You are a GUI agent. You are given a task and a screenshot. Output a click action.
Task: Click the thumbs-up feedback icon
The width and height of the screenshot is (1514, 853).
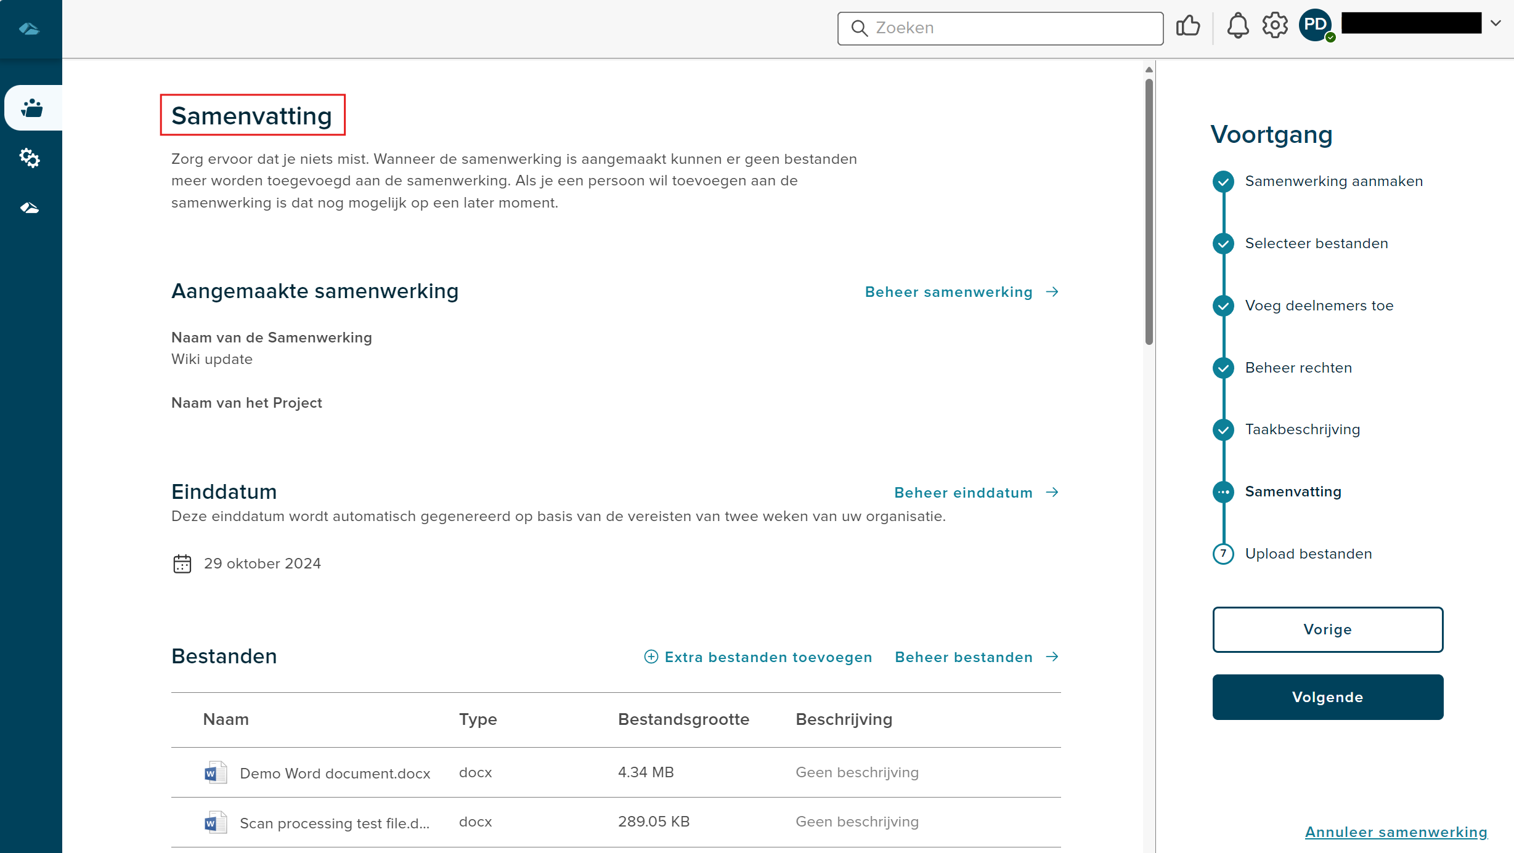[x=1188, y=26]
